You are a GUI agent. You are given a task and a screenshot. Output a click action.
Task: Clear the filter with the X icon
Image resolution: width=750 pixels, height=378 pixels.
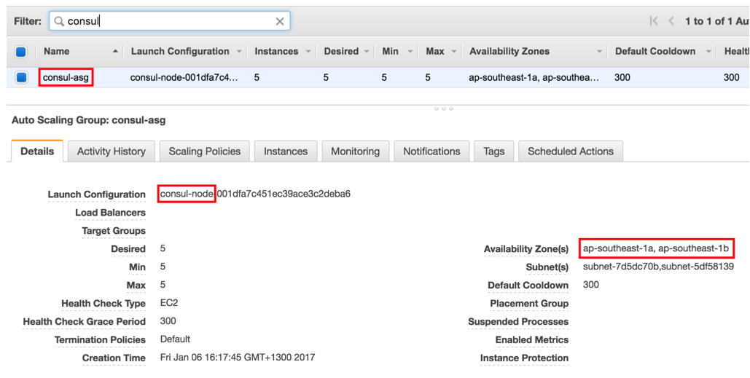(280, 22)
